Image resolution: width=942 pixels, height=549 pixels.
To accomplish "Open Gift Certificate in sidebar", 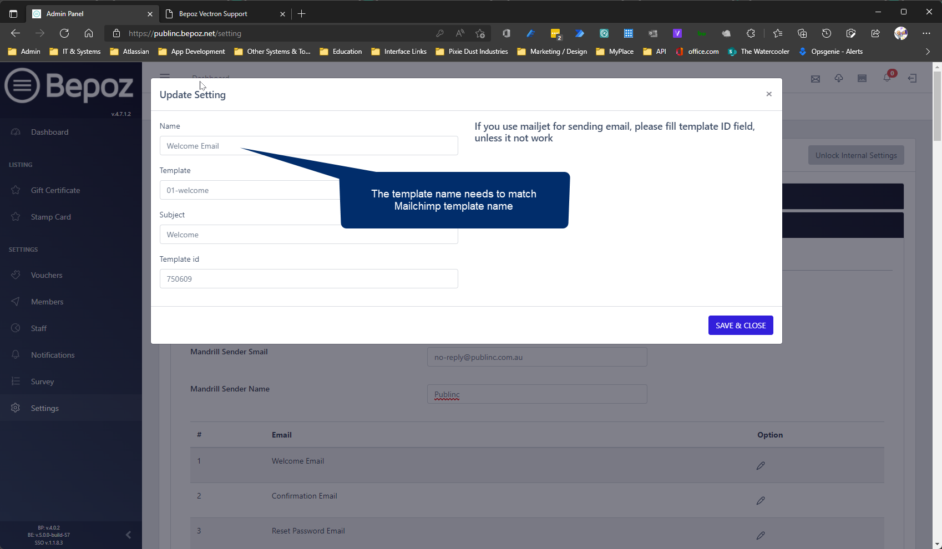I will coord(55,190).
